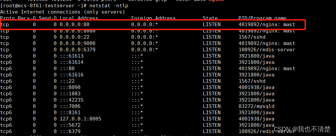336x136 pixels.
Task: Click 1567/sshd in the 0.0.0.0:22 row
Action: (252, 37)
